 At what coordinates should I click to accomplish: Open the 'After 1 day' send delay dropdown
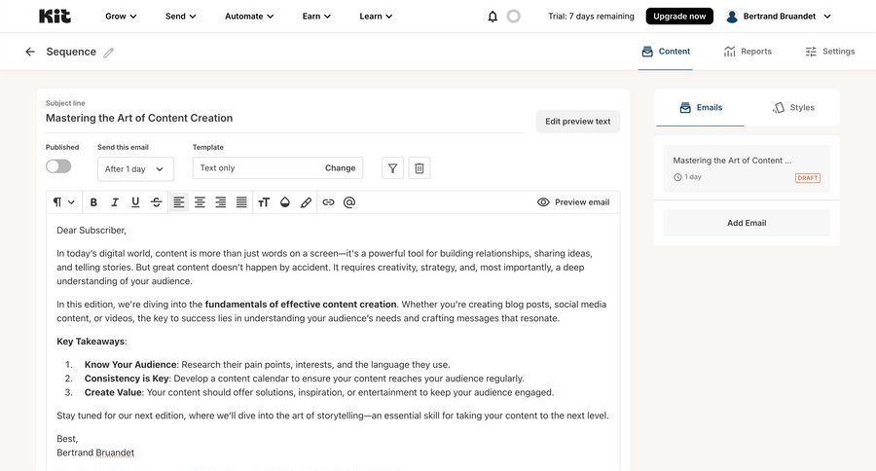[135, 169]
